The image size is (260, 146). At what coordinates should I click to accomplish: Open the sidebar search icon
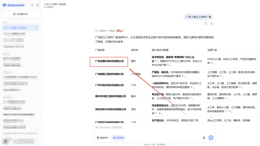point(32,5)
